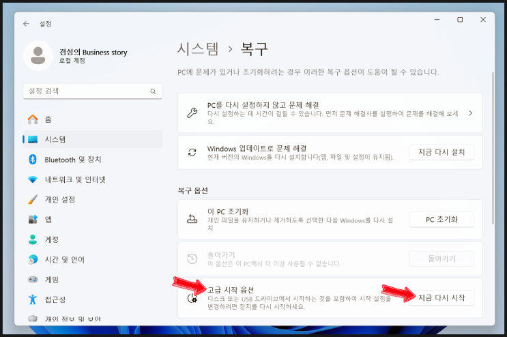Click the wrench troubleshoot icon
507x337 pixels.
click(x=192, y=113)
